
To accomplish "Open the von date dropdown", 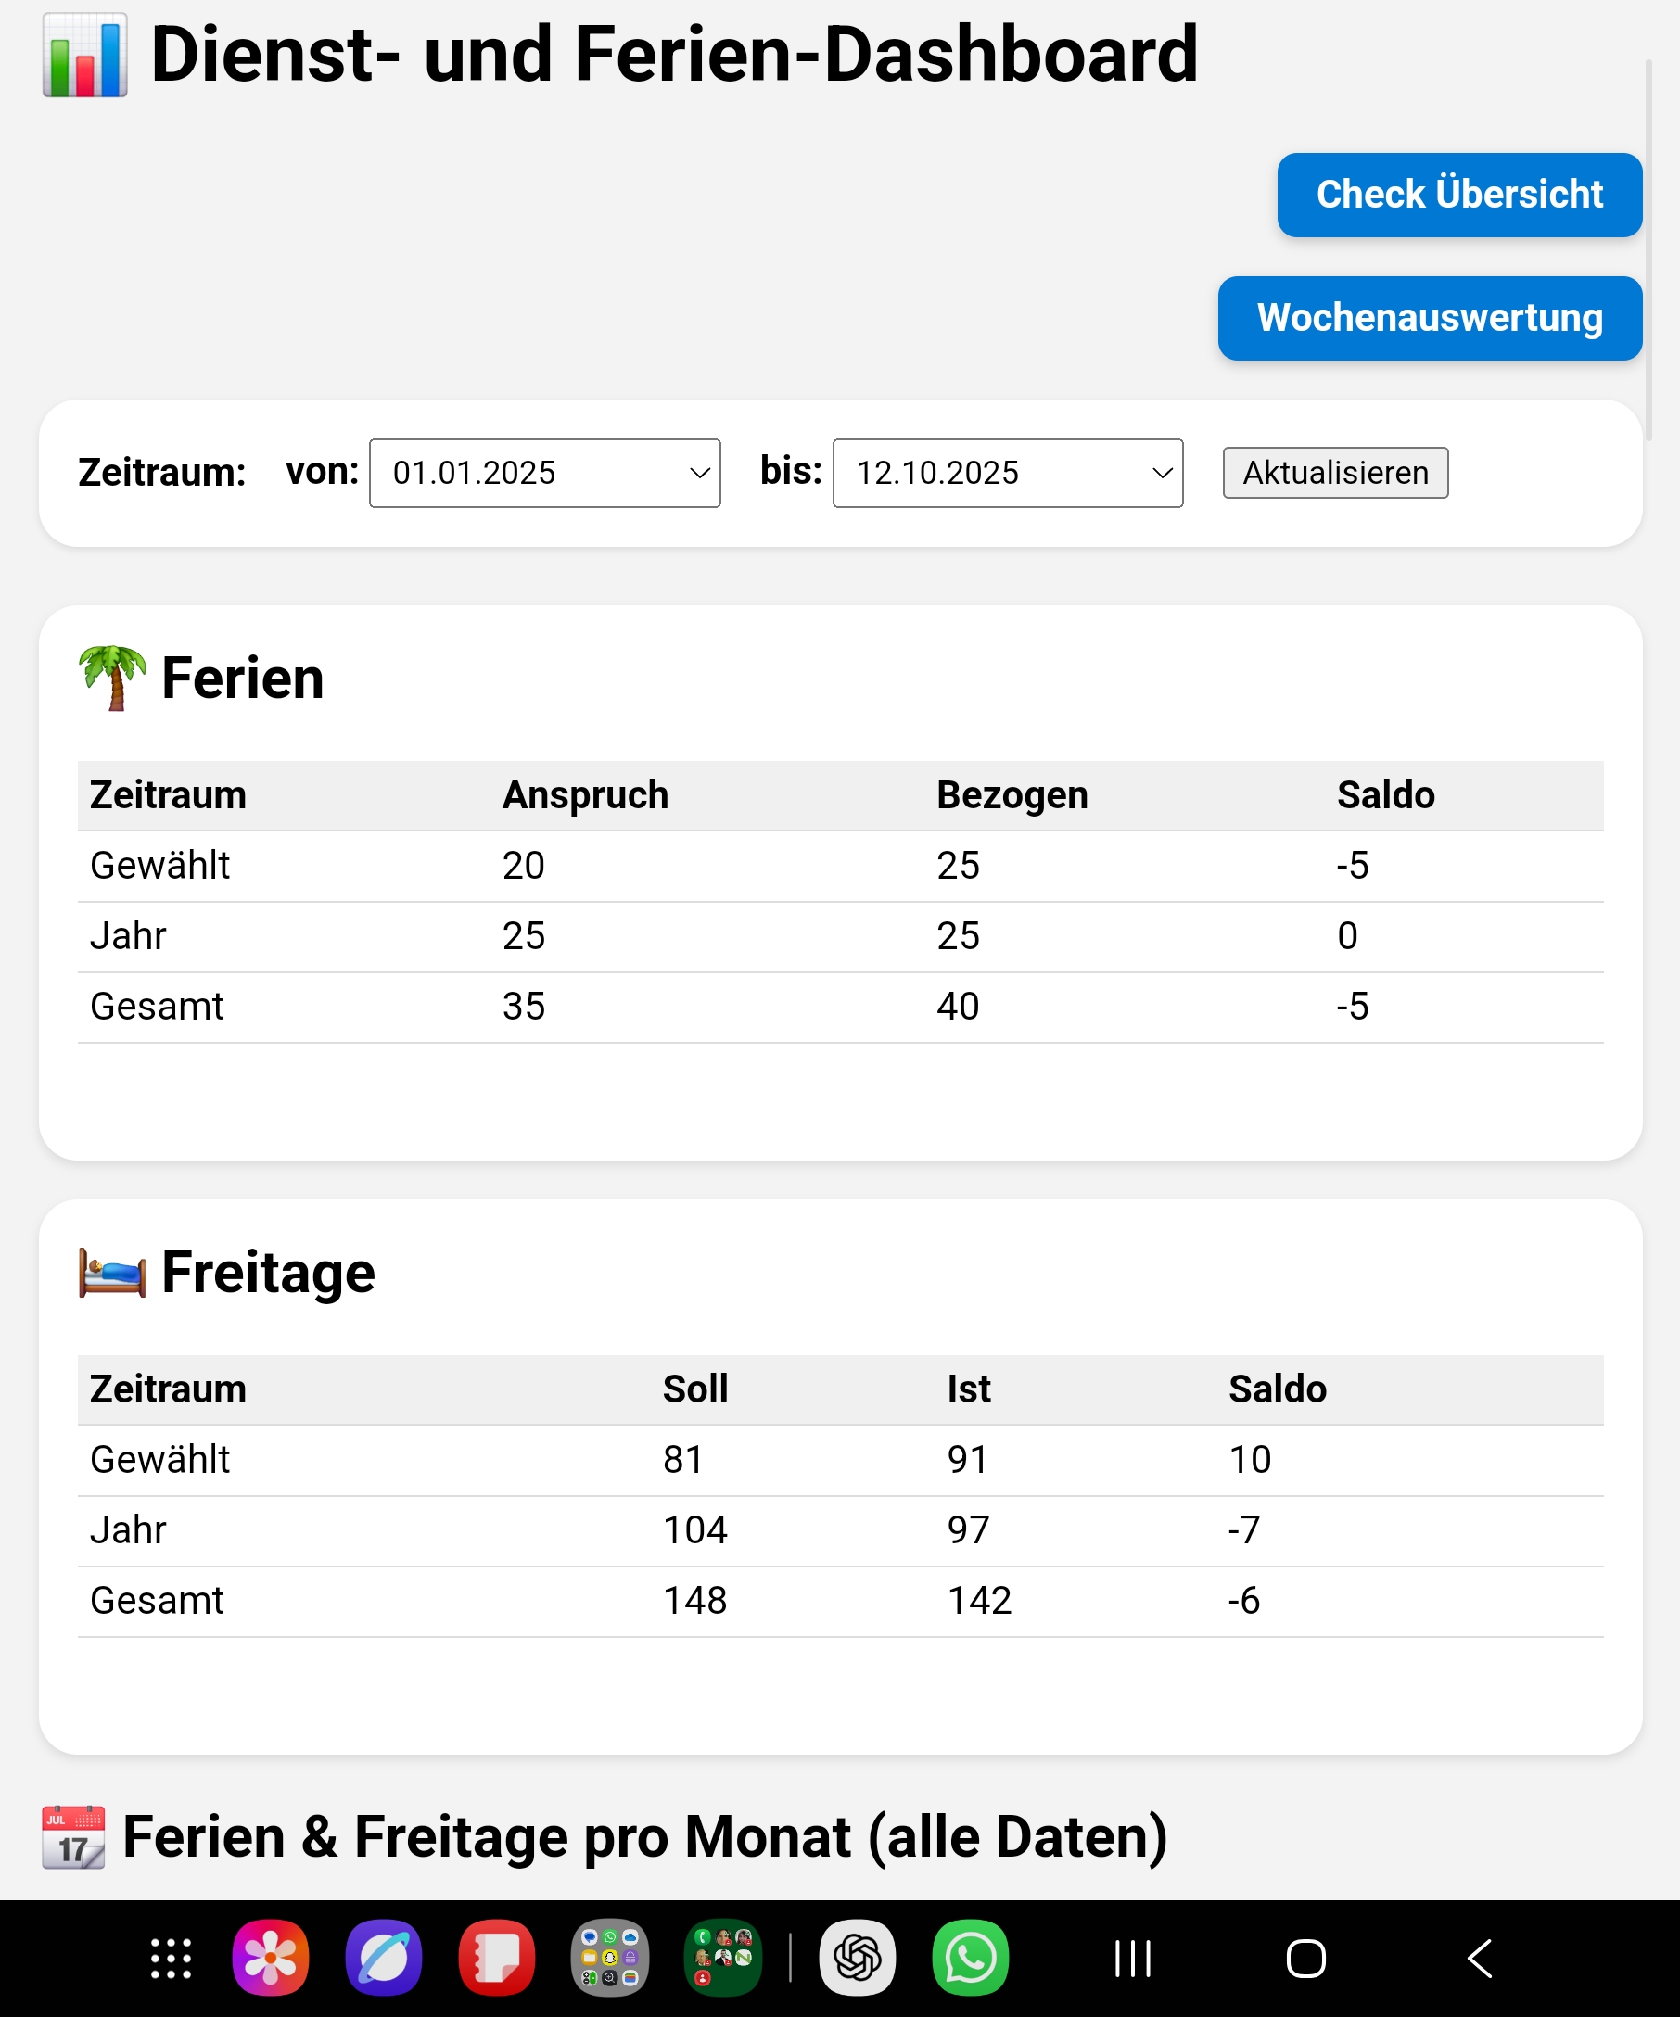I will 543,473.
